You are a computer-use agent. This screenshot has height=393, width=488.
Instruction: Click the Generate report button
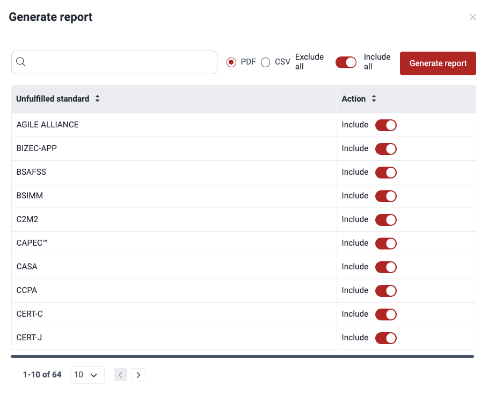tap(438, 63)
